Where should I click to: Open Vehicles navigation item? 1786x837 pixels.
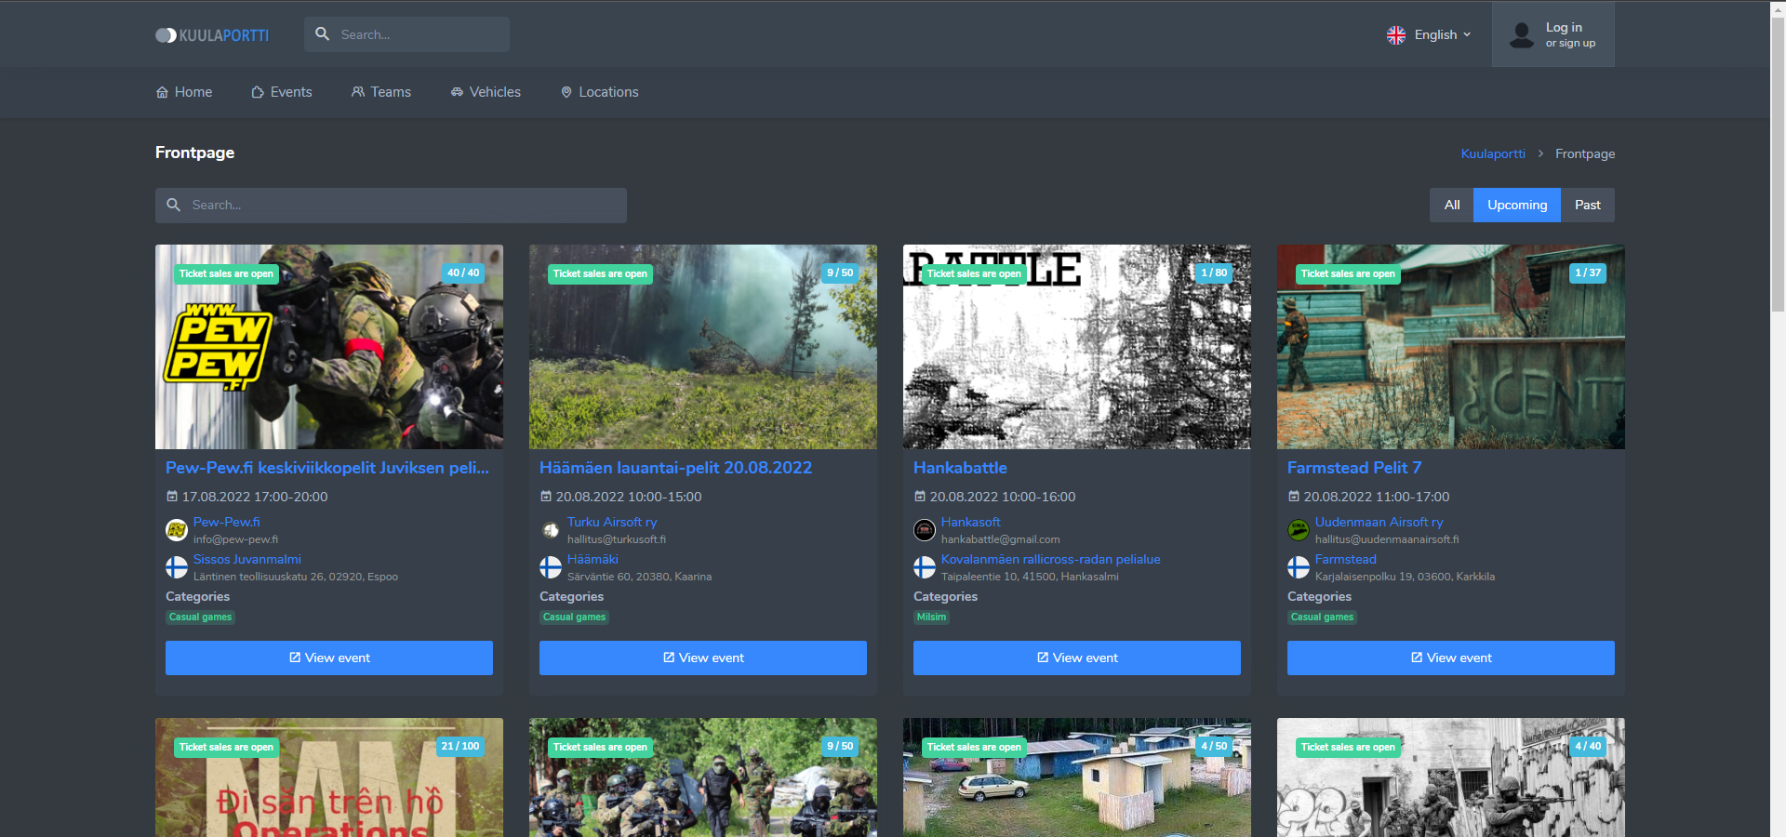486,92
